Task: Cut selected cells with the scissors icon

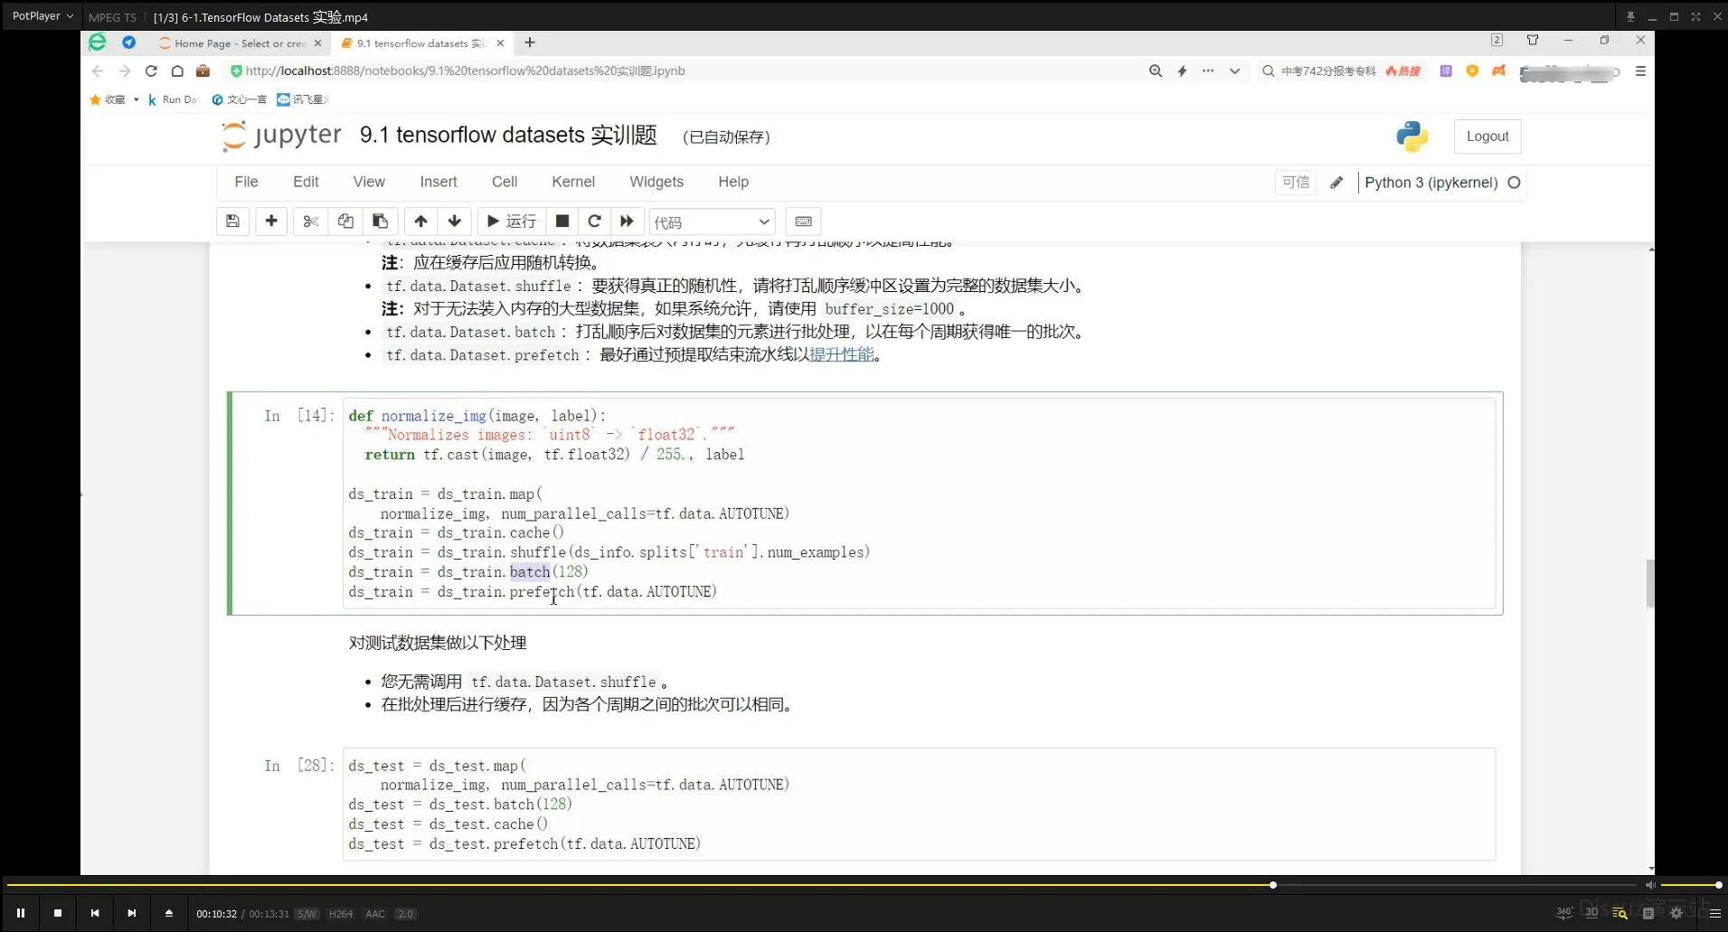Action: [310, 221]
